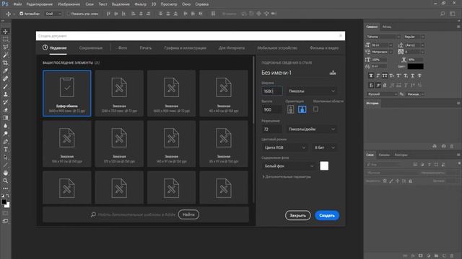Click the Faux Bold icon in Character panel

[371, 76]
